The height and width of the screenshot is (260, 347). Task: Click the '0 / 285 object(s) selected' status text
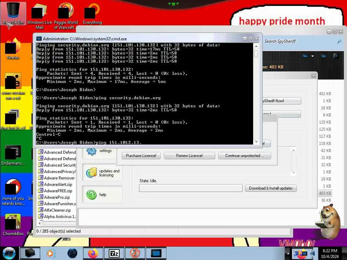click(58, 231)
